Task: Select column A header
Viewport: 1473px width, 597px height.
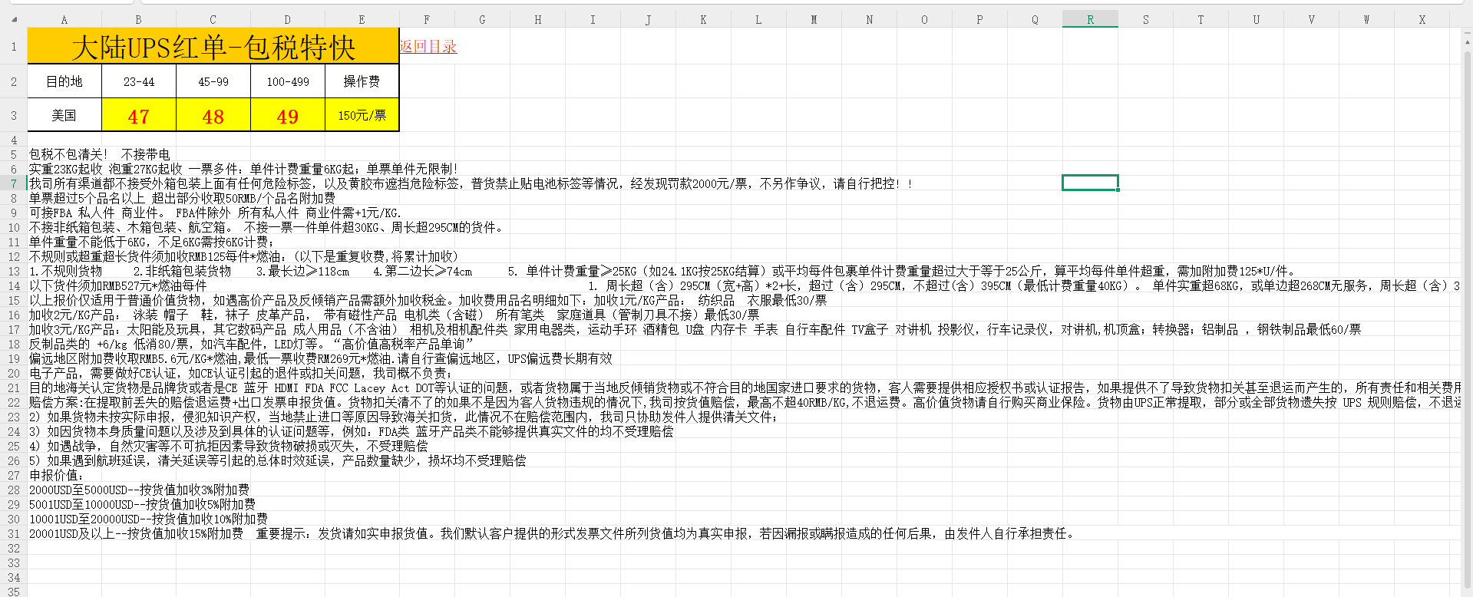Action: (x=64, y=20)
